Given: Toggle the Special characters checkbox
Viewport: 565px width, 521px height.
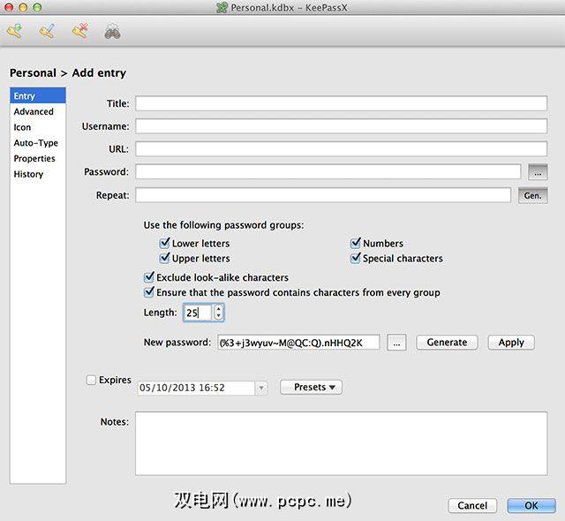Looking at the screenshot, I should tap(356, 259).
